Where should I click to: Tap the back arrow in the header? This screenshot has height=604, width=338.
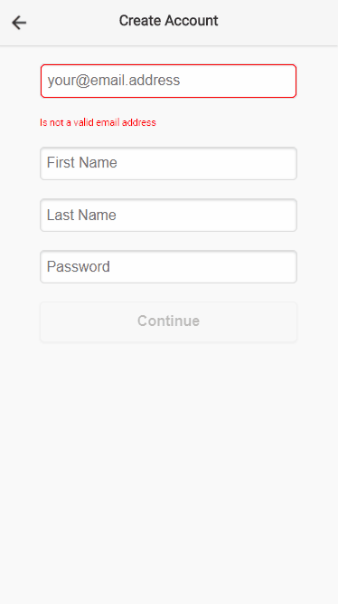[19, 23]
